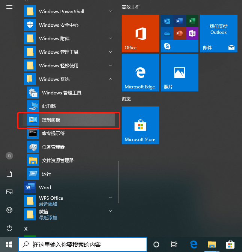Open Settings gear in Start sidebar
The height and width of the screenshot is (252, 242).
[x=9, y=210]
